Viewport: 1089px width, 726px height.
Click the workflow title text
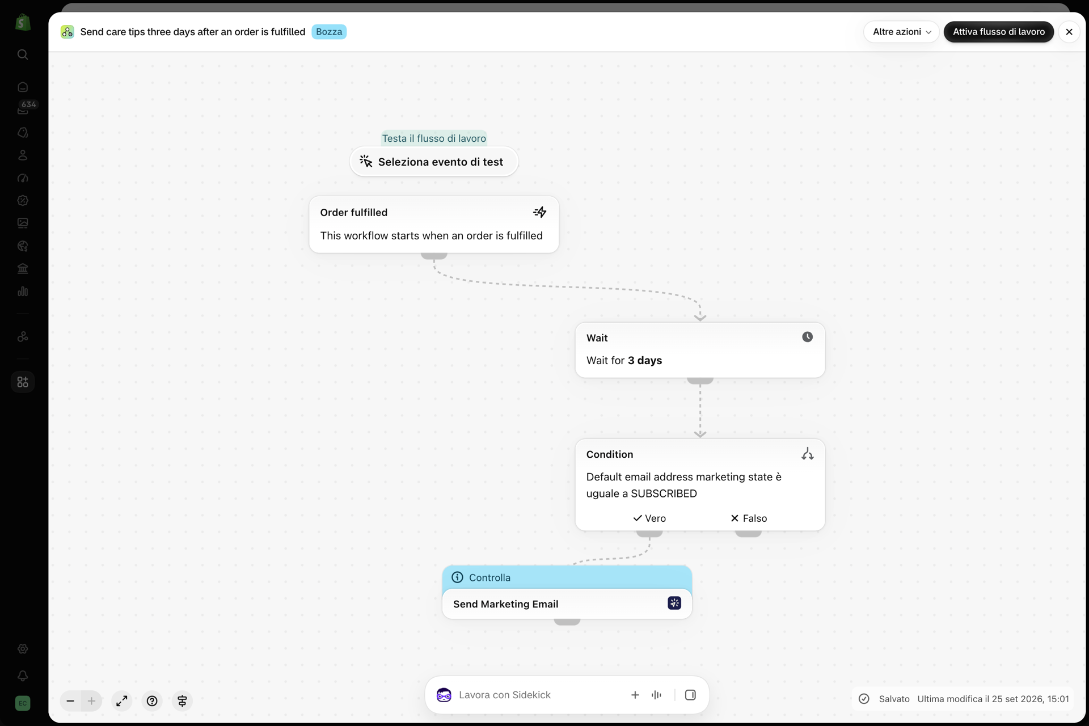pos(193,32)
